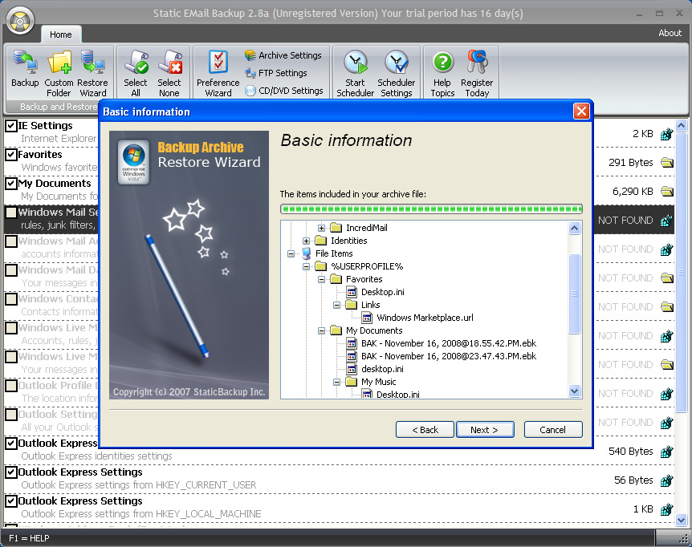692x547 pixels.
Task: Uncheck the My Documents checkbox
Action: [11, 184]
